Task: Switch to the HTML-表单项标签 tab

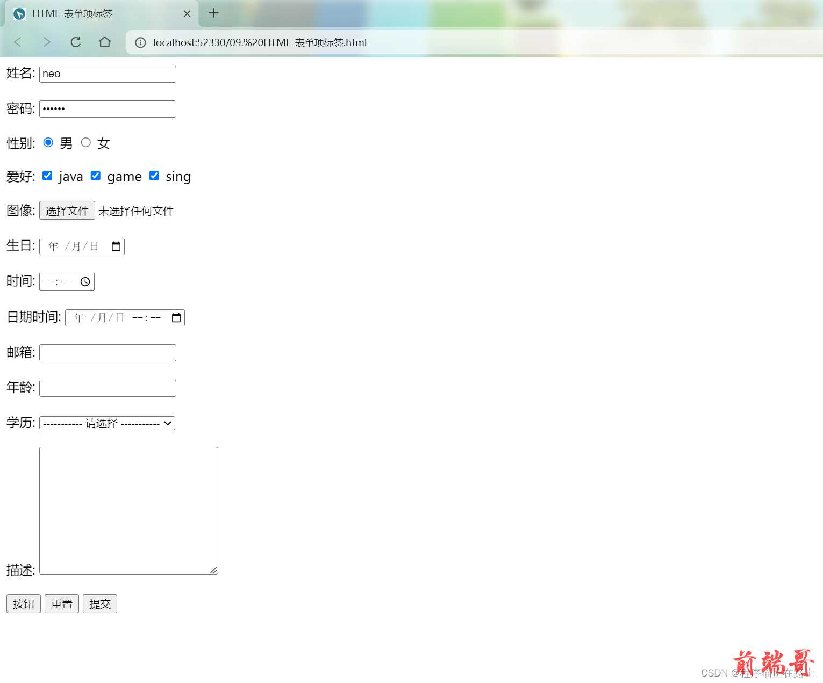Action: 102,14
